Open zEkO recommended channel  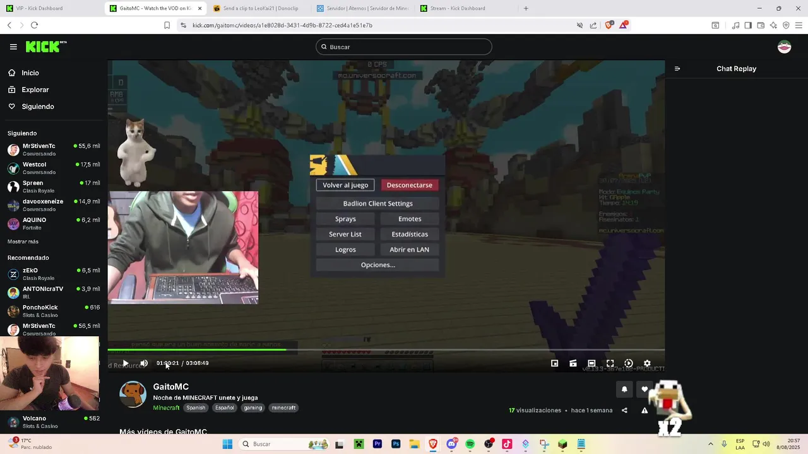[x=53, y=274]
